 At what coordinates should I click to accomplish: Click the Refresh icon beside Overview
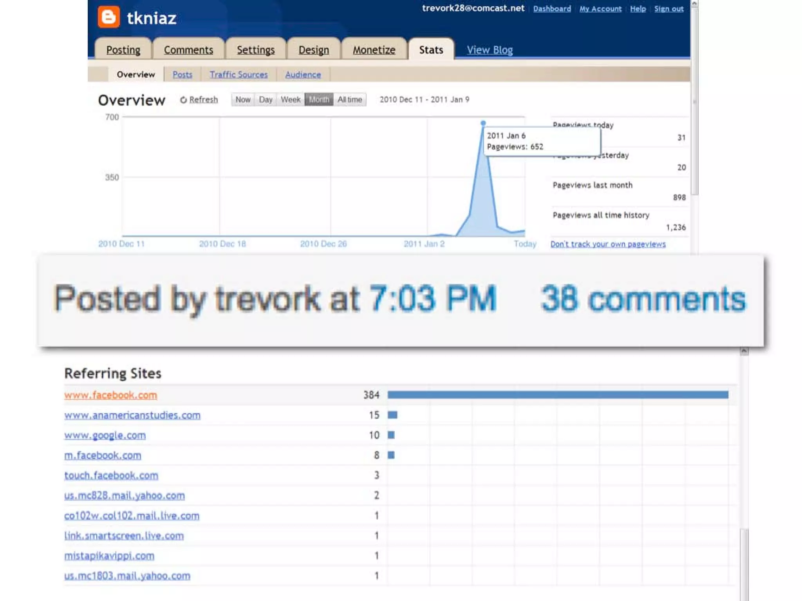(x=183, y=100)
